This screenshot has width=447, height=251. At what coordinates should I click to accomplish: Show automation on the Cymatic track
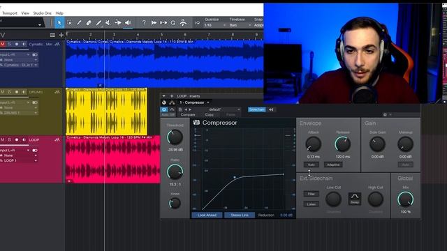click(x=57, y=44)
